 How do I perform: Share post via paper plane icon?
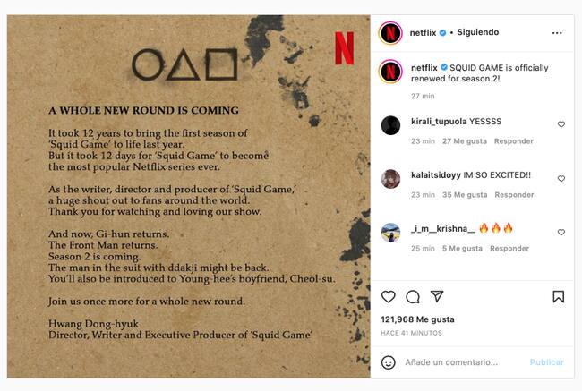click(437, 297)
